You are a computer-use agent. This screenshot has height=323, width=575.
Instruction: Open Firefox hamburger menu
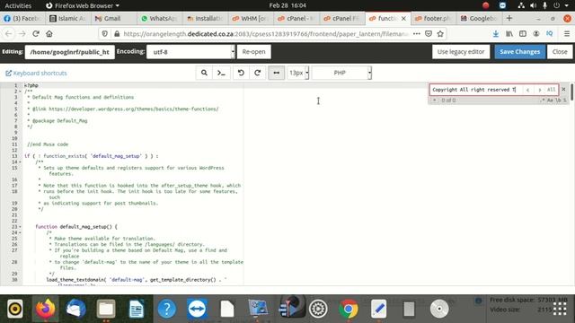click(x=567, y=34)
